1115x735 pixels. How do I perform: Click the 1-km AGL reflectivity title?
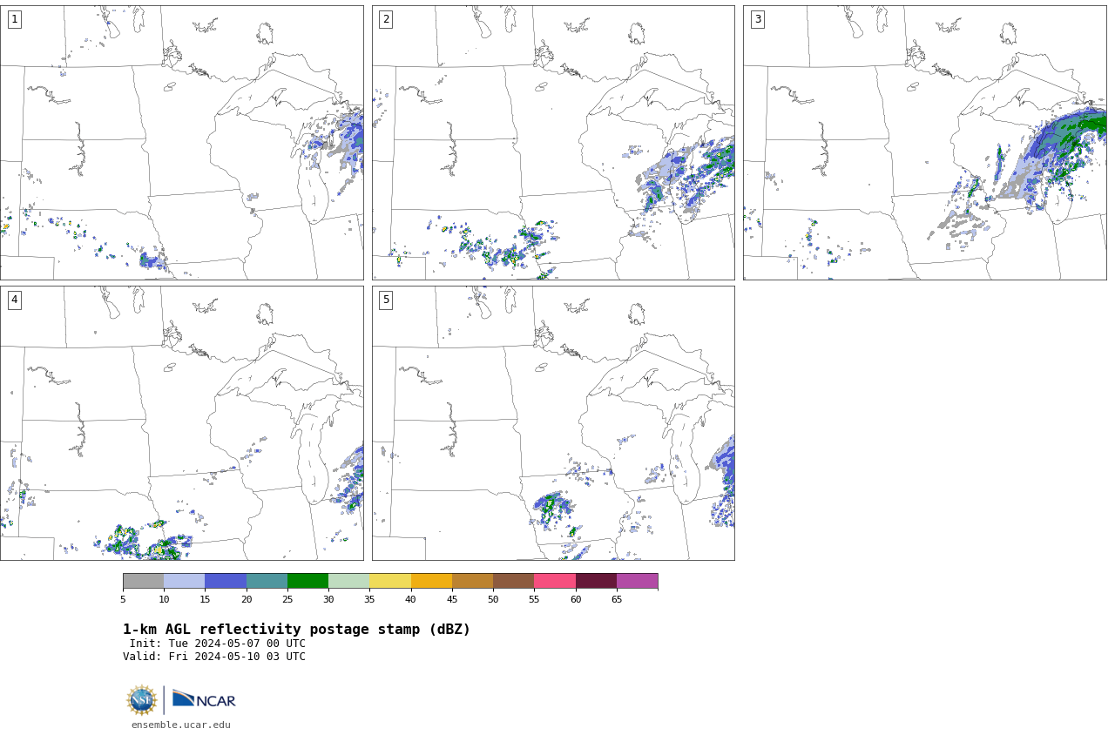[x=296, y=630]
